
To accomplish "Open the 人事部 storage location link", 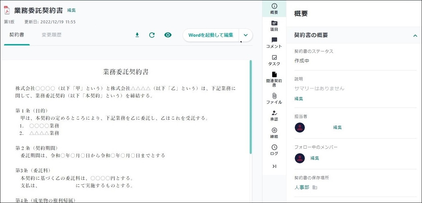I will coord(302,188).
